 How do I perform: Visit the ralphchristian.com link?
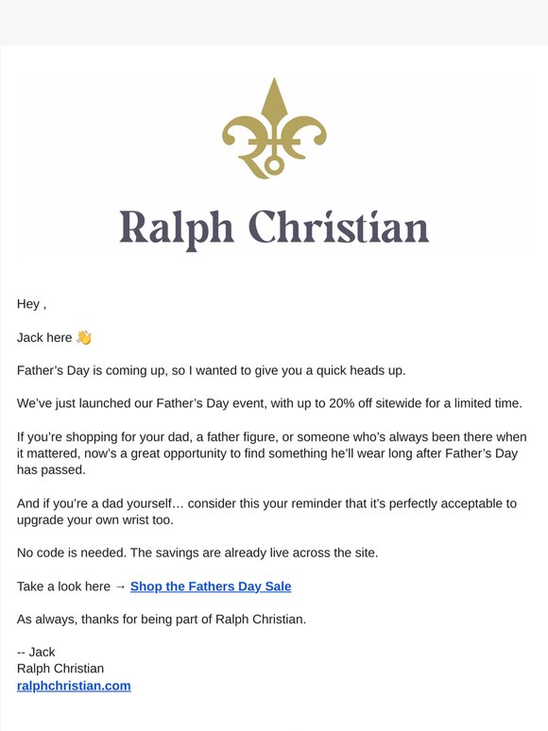pos(74,686)
